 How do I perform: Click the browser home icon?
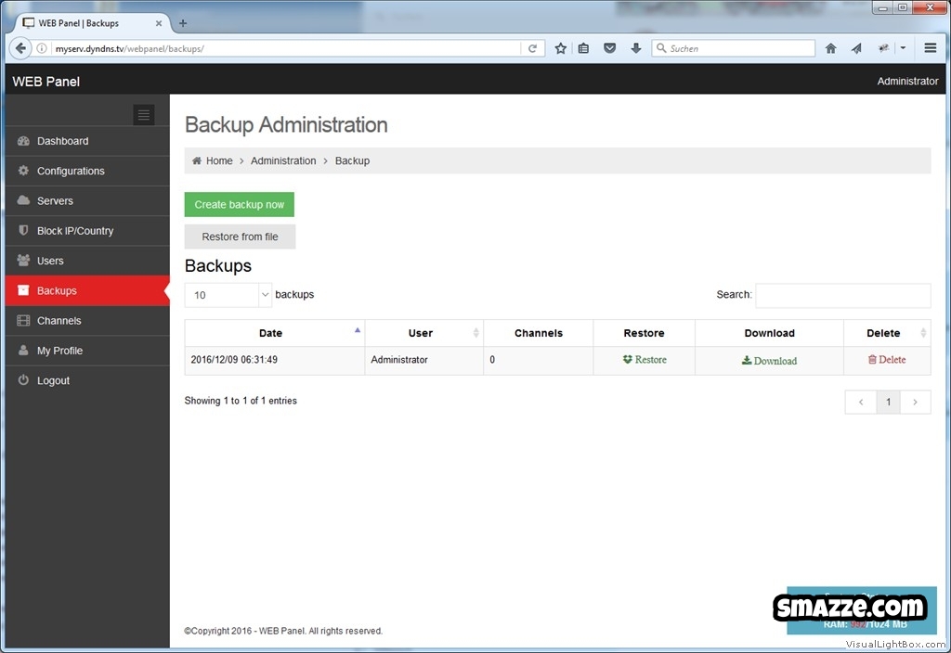[x=831, y=48]
